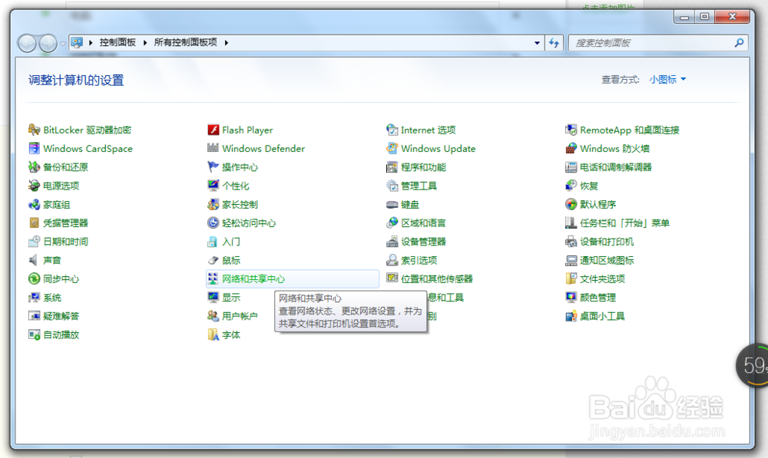This screenshot has height=458, width=768.
Task: Expand the arrow after 所有控制面板项 breadcrumb
Action: [227, 42]
